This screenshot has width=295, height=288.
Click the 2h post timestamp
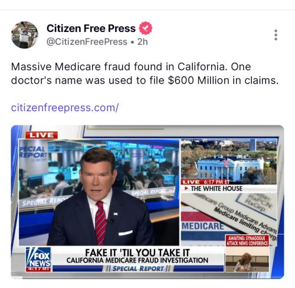[x=142, y=42]
